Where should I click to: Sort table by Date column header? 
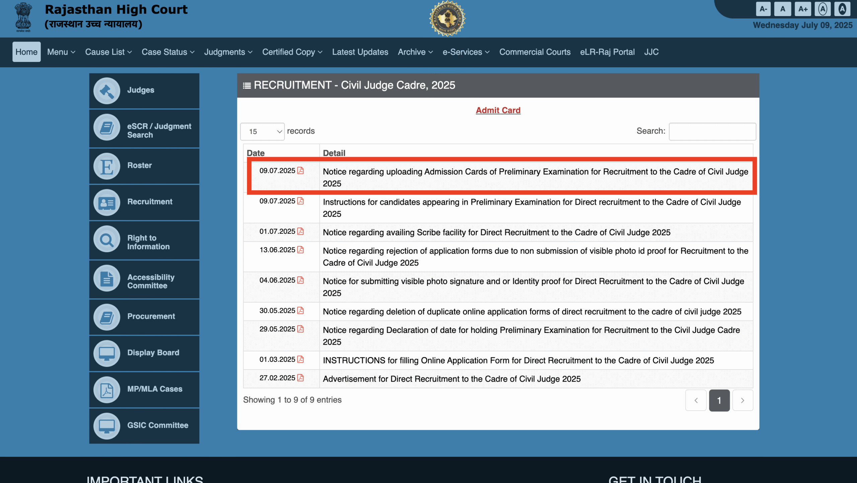(281, 153)
